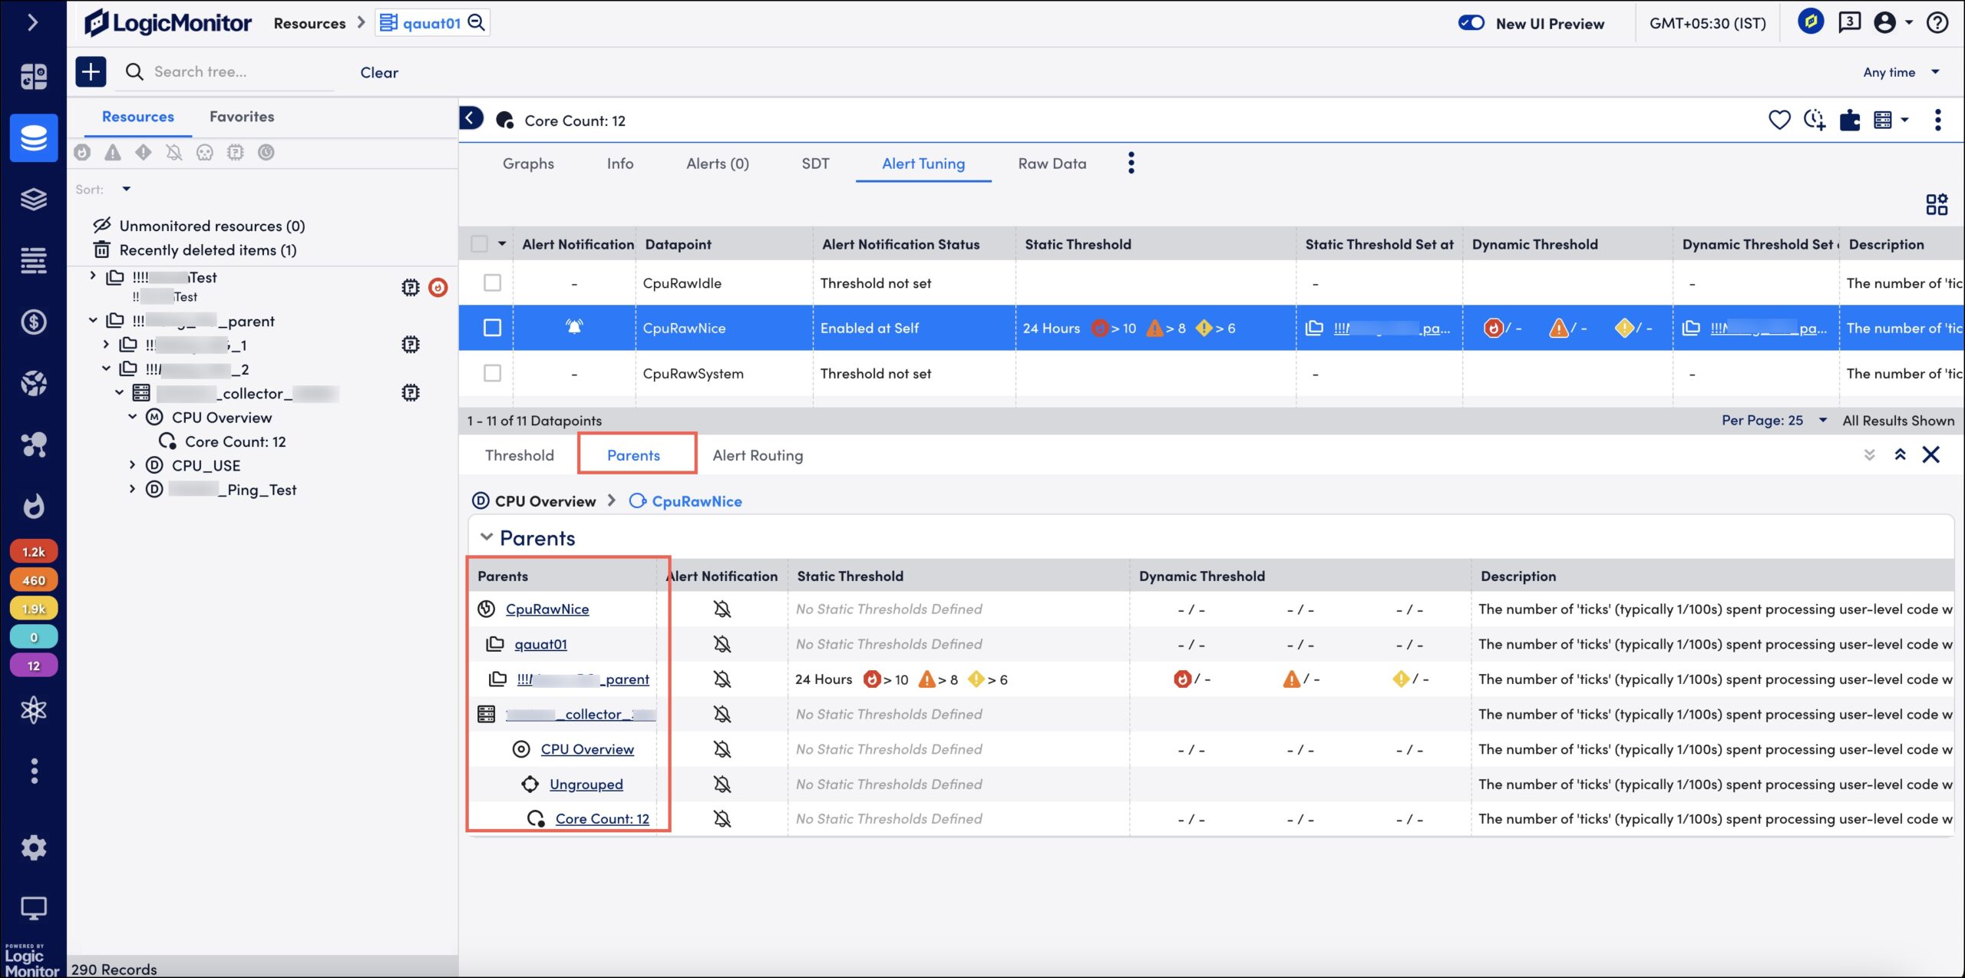Open the view options dropdown in header
Viewport: 1965px width, 978px height.
pos(1891,120)
